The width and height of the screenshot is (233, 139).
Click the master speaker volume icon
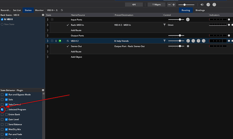pos(202,5)
